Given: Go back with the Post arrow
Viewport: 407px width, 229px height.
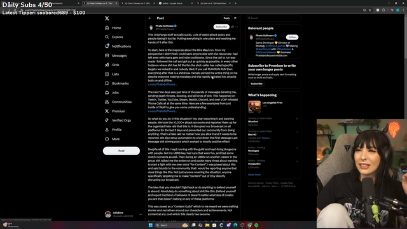Looking at the screenshot, I should [149, 18].
